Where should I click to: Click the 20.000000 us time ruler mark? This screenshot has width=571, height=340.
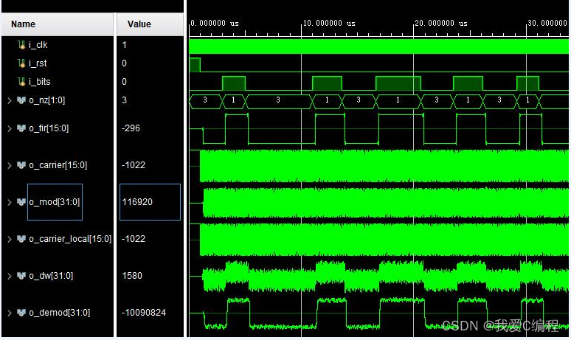[441, 24]
